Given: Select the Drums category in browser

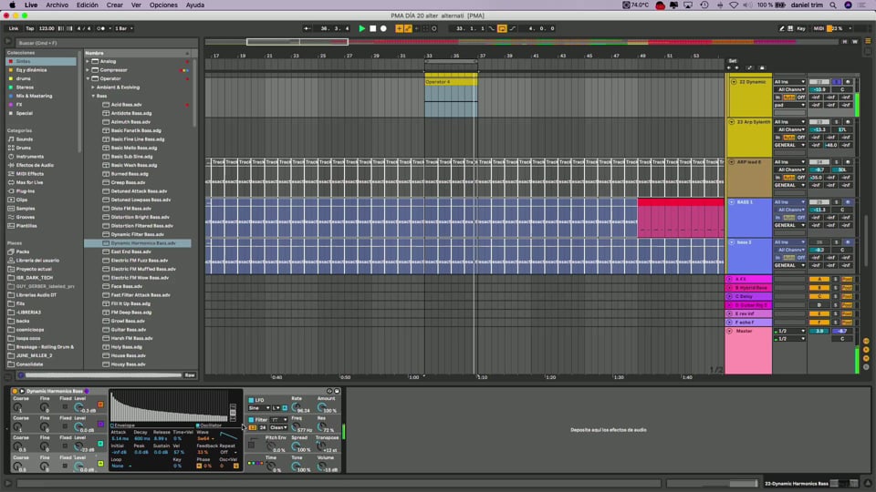Looking at the screenshot, I should click(x=24, y=148).
